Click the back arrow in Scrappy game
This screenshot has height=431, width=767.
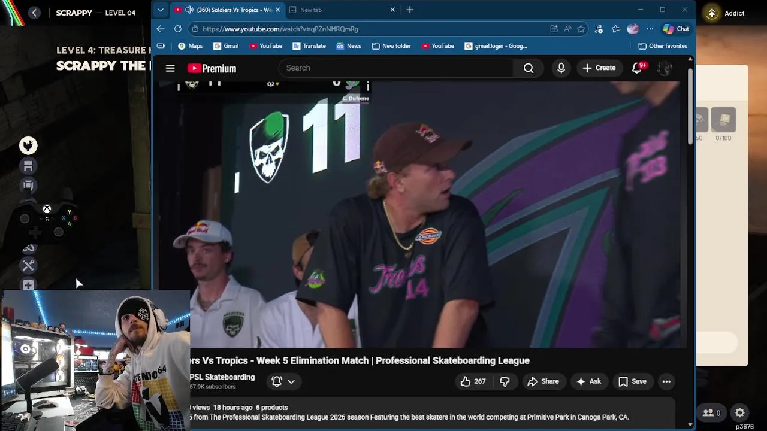[x=34, y=13]
